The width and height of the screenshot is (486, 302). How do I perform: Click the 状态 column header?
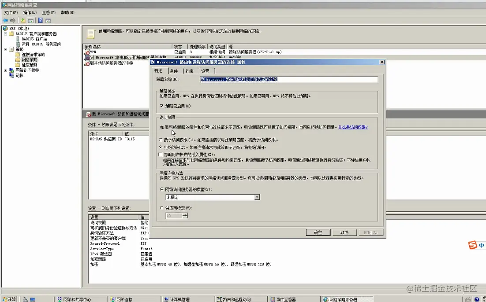click(x=180, y=47)
